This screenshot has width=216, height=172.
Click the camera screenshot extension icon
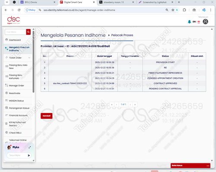click(x=194, y=10)
